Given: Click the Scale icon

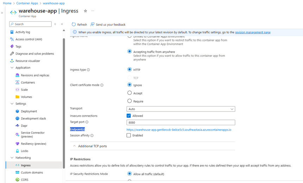Looking at the screenshot, I should [x=17, y=90].
